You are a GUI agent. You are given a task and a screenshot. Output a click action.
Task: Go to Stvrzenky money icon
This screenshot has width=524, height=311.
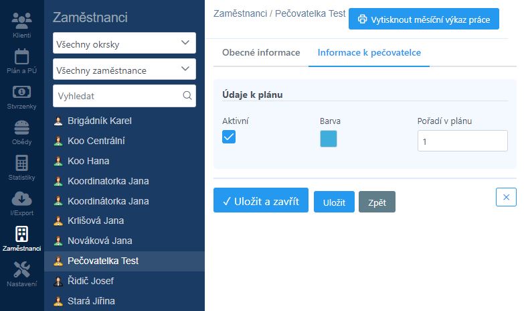click(21, 92)
